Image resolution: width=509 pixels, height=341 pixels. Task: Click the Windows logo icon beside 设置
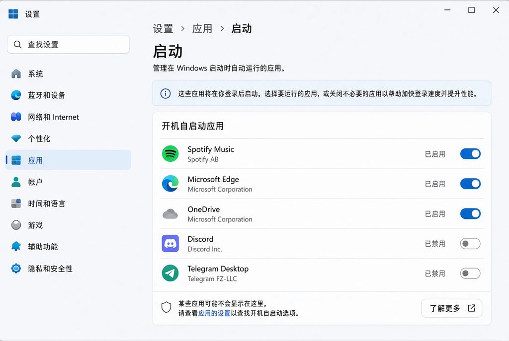(x=13, y=14)
